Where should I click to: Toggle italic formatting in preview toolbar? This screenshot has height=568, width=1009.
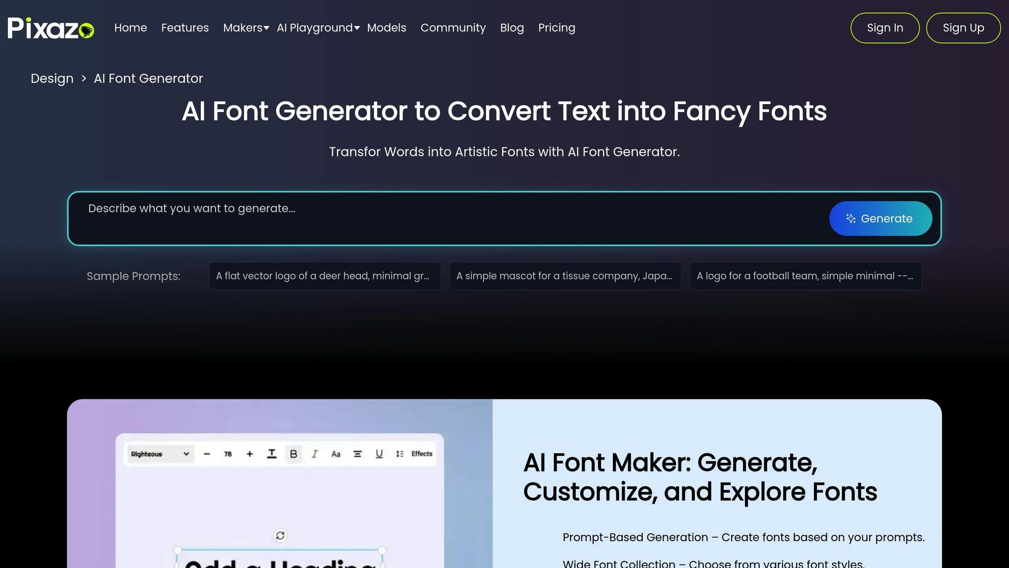click(314, 454)
